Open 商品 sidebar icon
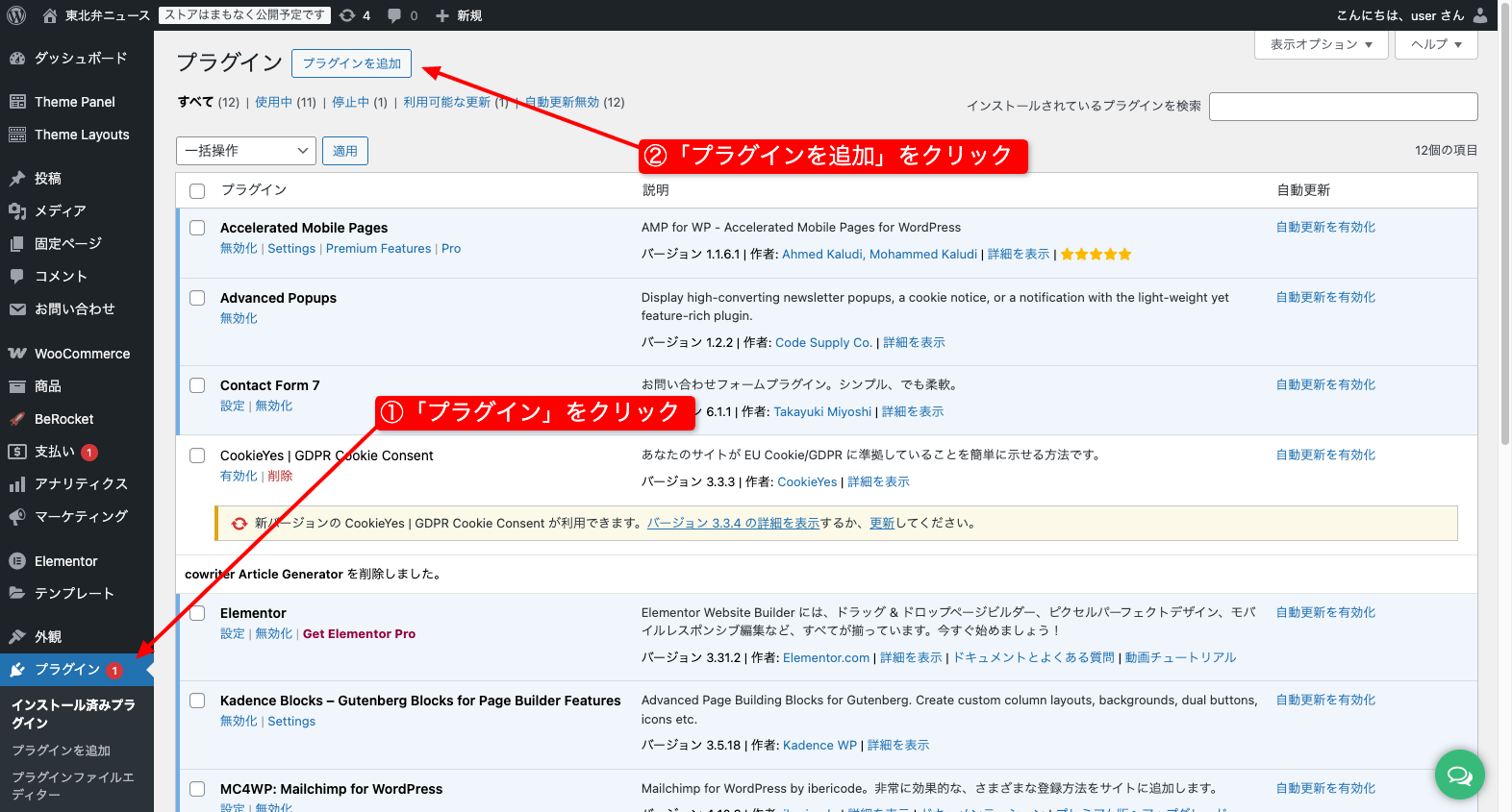 tap(17, 386)
